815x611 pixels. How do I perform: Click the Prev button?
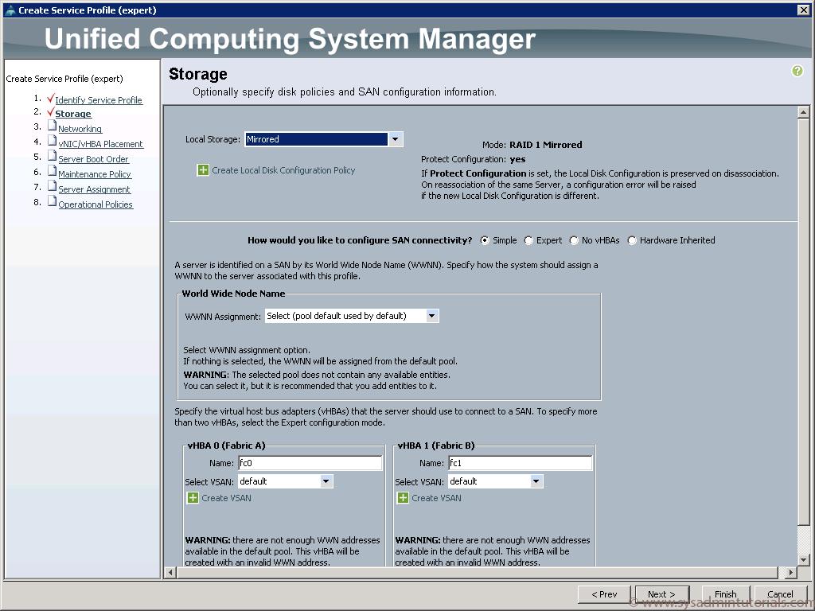pyautogui.click(x=605, y=593)
